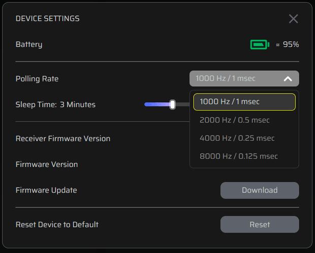Click the 95% battery percentage readout
Viewport: 315px width, 253px height.
291,45
